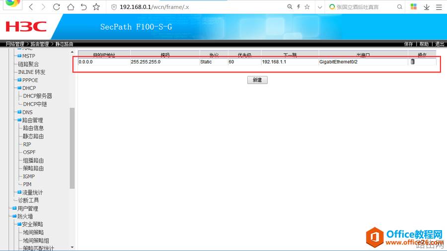Image resolution: width=447 pixels, height=251 pixels.
Task: Click 路由管理 in the breadcrumb
Action: (40, 44)
